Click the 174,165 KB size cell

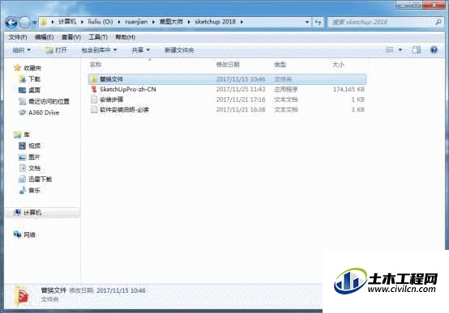349,90
